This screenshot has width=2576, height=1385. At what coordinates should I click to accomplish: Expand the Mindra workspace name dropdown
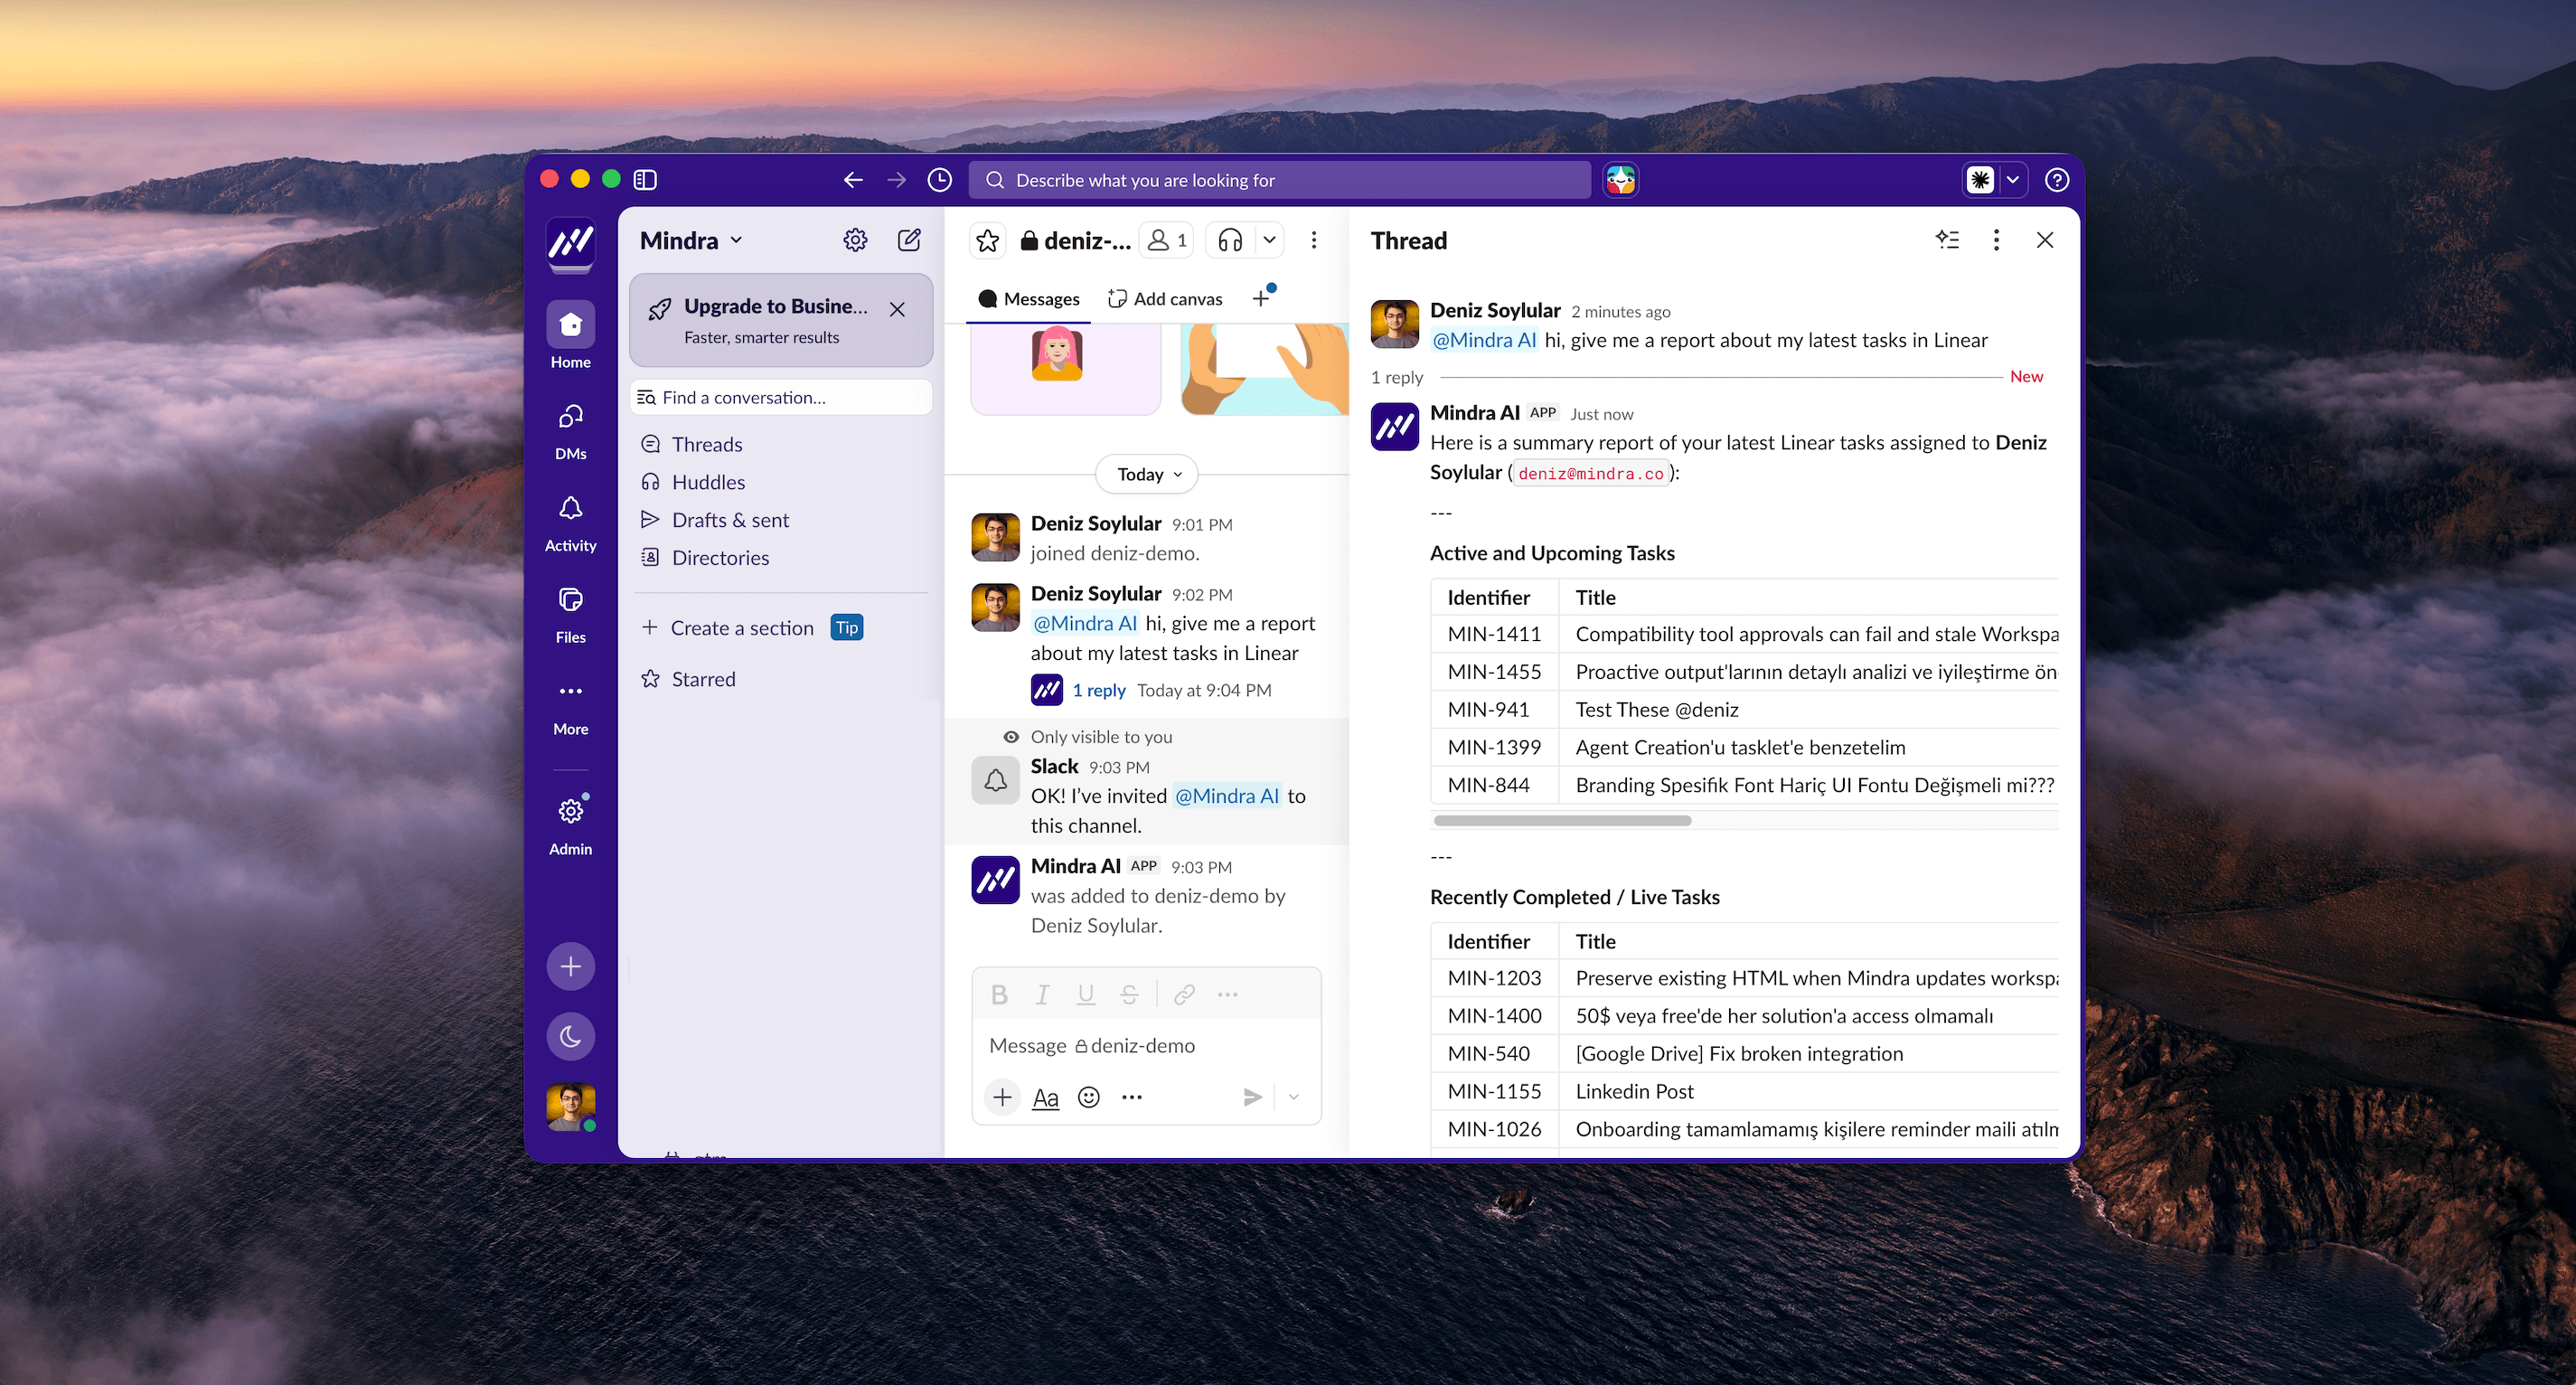point(691,240)
